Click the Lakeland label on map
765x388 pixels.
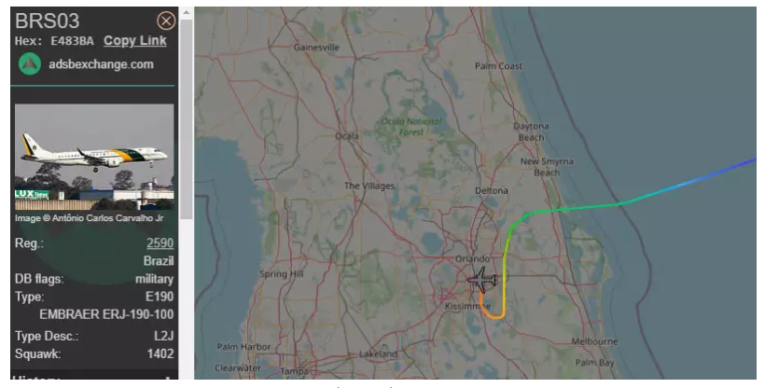point(378,353)
